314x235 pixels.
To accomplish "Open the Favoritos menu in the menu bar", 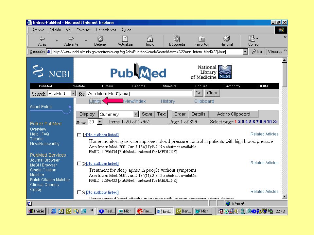I will click(83, 30).
